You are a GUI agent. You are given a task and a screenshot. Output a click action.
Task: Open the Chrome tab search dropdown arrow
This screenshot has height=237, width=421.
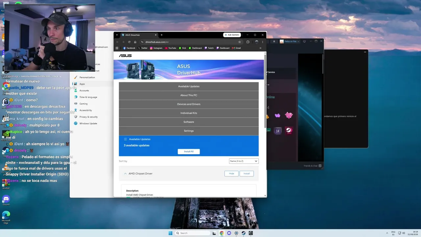coord(117,35)
